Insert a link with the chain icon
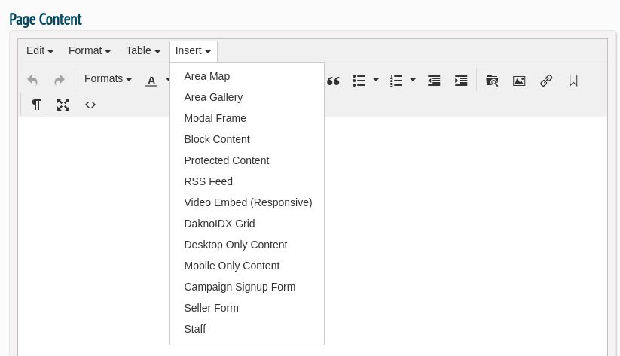The width and height of the screenshot is (620, 356). pos(546,81)
